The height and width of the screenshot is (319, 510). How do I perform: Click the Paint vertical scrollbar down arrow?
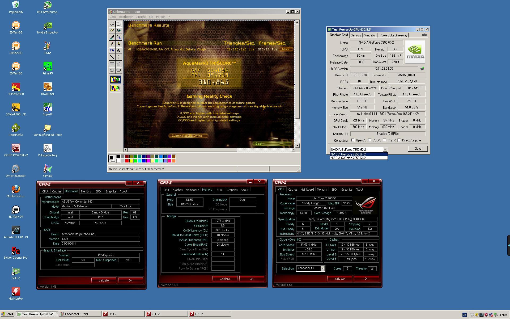pyautogui.click(x=297, y=145)
